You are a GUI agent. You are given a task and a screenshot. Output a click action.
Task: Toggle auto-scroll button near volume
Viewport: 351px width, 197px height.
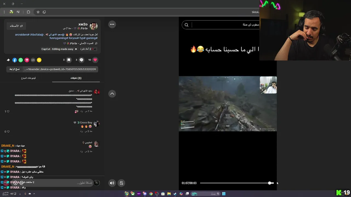[x=121, y=183]
